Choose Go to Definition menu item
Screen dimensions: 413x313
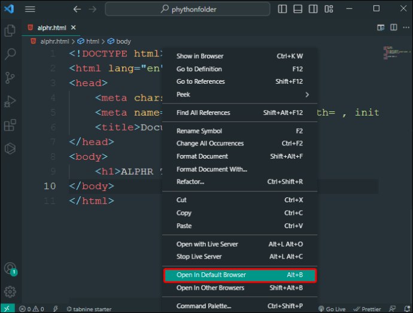click(x=239, y=69)
